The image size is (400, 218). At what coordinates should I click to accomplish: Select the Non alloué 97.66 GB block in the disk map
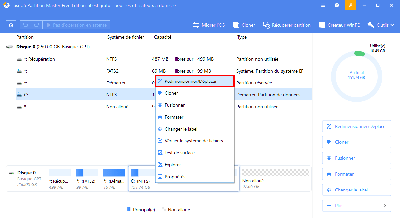[x=275, y=179]
